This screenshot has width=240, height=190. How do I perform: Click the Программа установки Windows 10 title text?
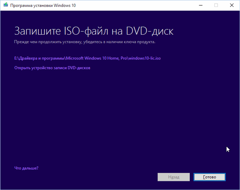point(43,6)
